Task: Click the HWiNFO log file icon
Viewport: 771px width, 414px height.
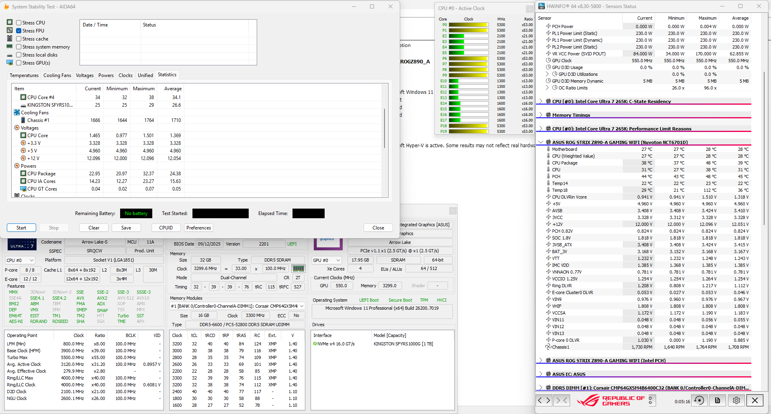Action: click(718, 400)
